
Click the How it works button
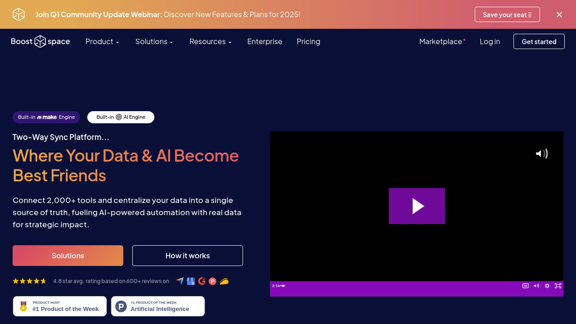[188, 256]
